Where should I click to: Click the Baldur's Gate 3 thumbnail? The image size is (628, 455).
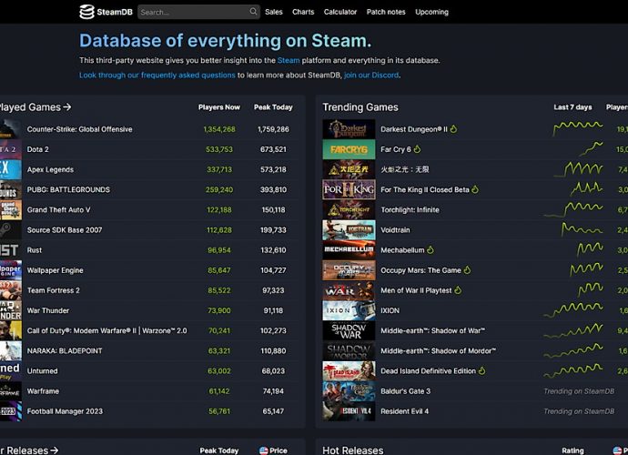click(x=349, y=391)
